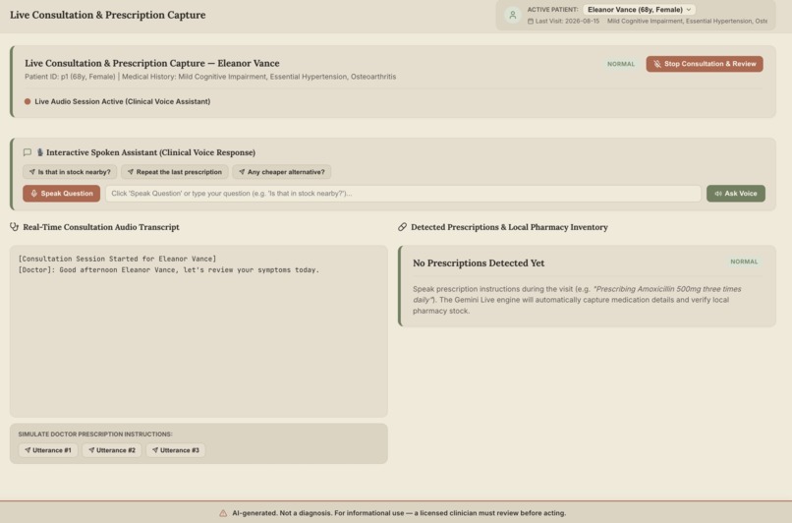792x523 pixels.
Task: Click the AI-generated disclaimer text in footer
Action: coord(399,513)
